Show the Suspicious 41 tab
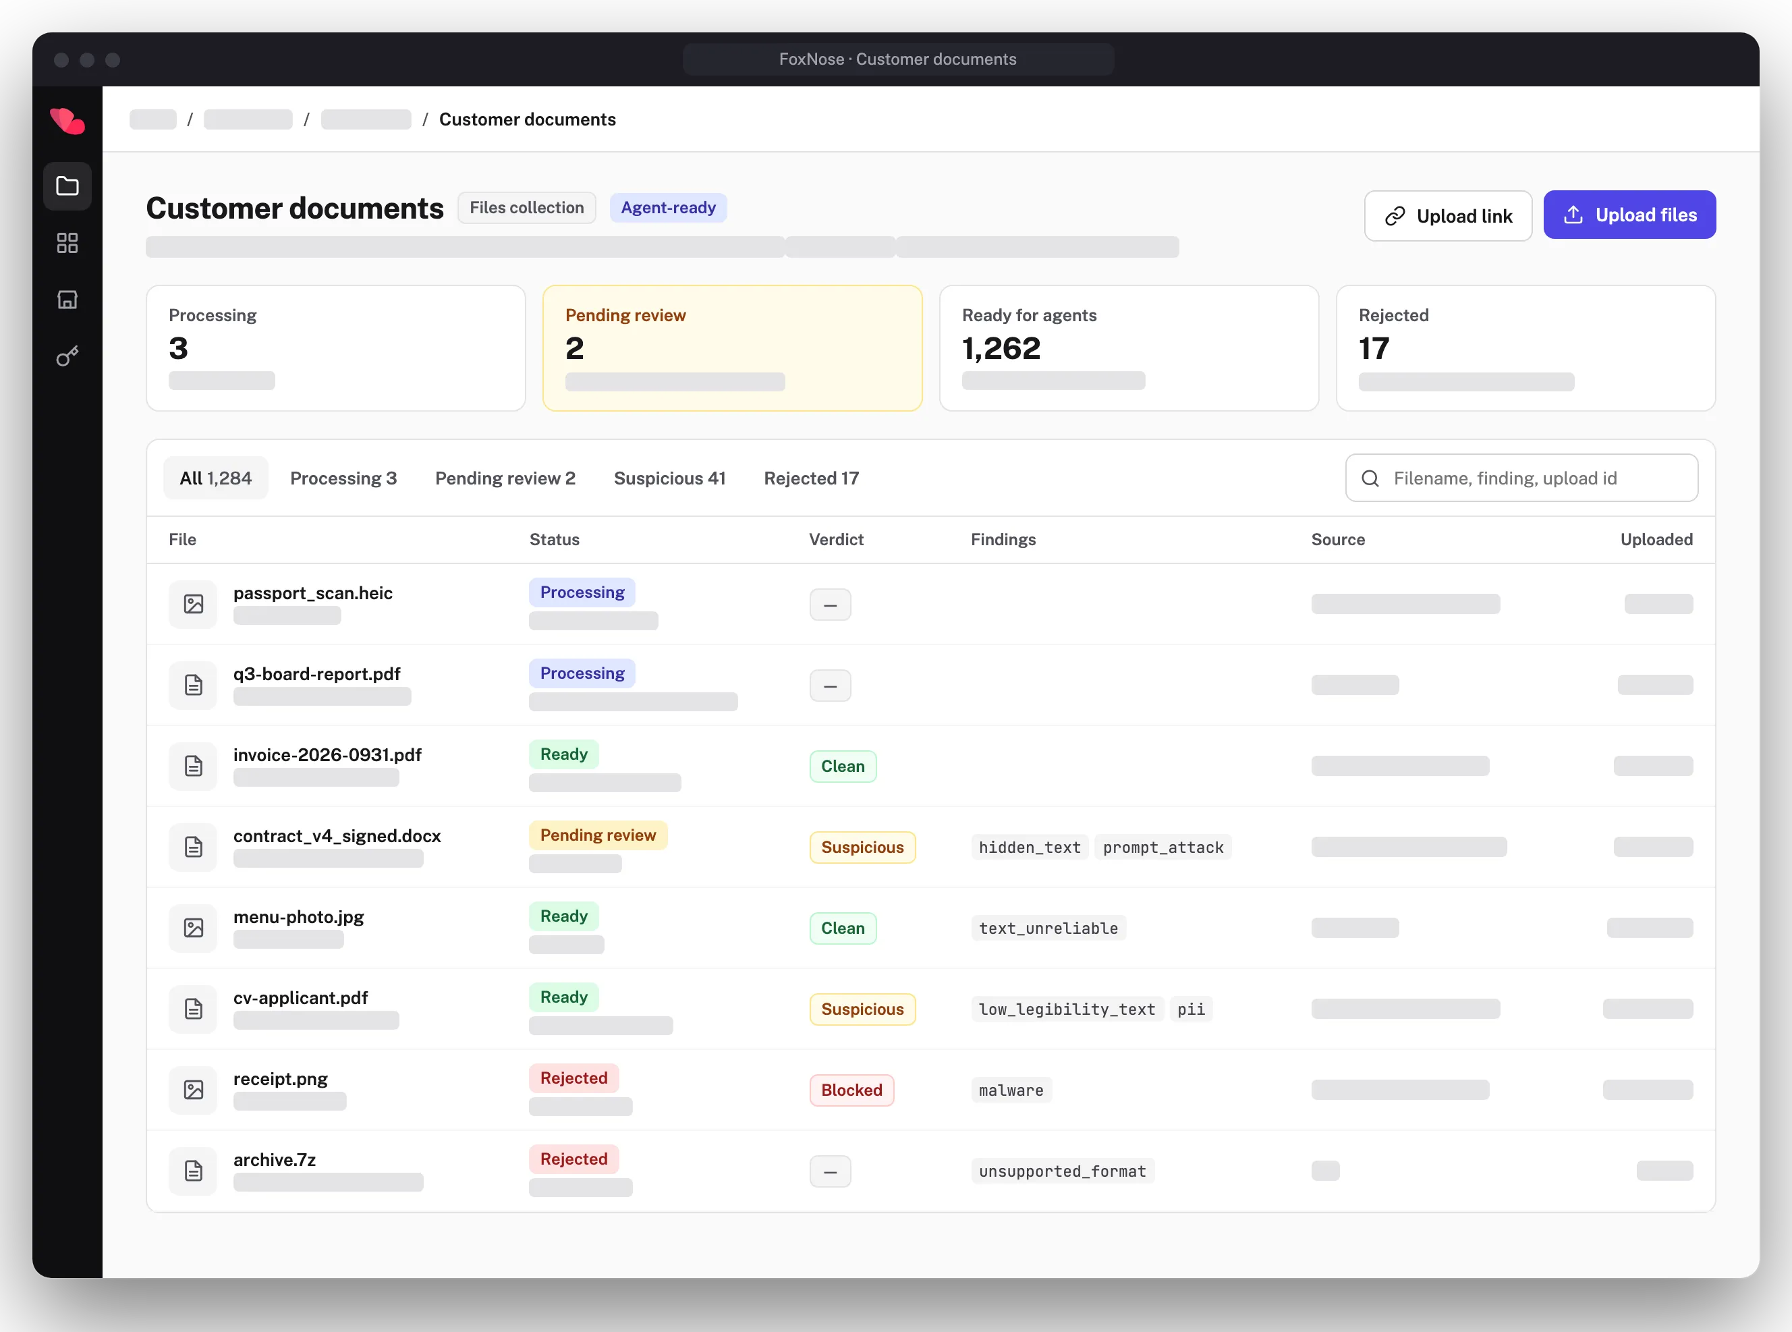 670,478
